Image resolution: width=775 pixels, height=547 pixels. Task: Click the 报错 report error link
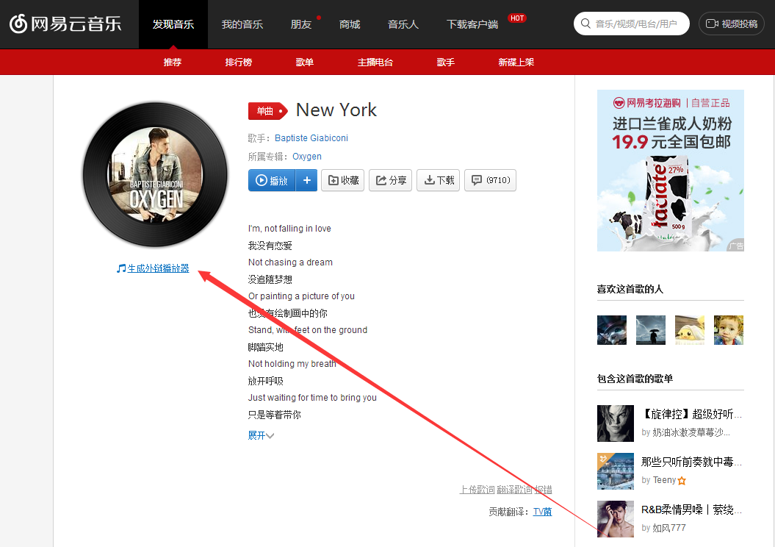coord(543,490)
